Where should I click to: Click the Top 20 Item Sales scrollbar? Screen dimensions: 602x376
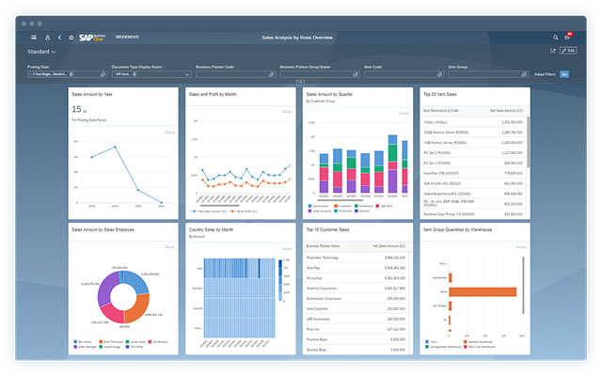[x=528, y=141]
